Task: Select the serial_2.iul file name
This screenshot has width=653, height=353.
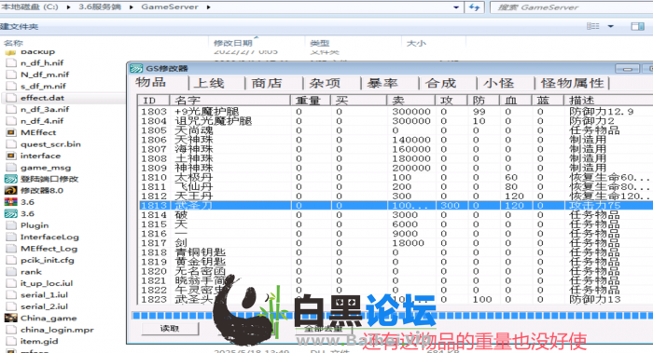Action: pos(44,306)
